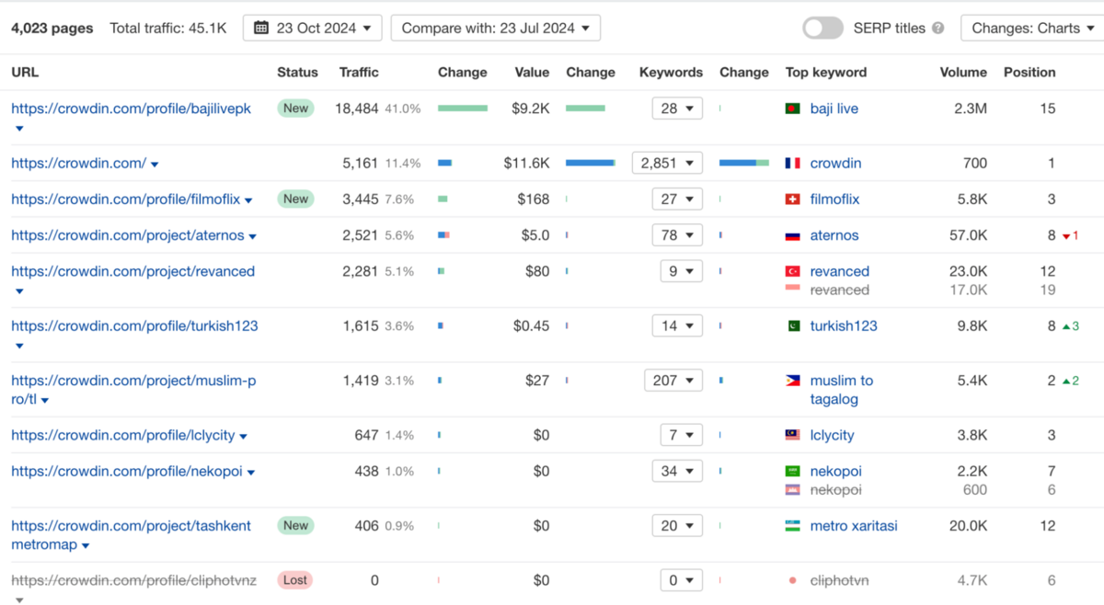Expand the 2,851 keywords dropdown for crowdin.com
This screenshot has width=1104, height=605.
(x=667, y=163)
